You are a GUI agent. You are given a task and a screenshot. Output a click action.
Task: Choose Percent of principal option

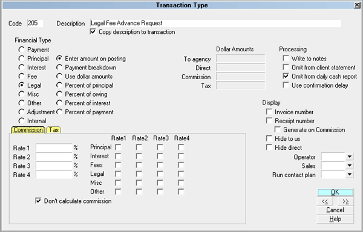coord(59,85)
